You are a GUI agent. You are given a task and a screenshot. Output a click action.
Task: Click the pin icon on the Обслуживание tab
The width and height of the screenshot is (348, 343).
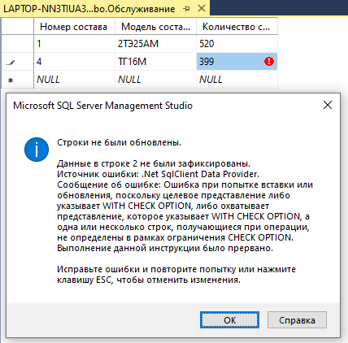click(x=186, y=9)
